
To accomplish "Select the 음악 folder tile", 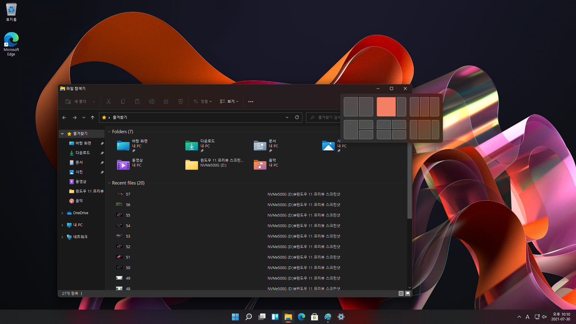I will coord(266,165).
